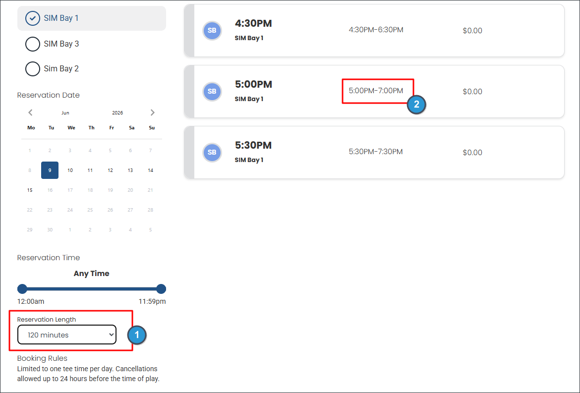Go to next month with right chevron
This screenshot has height=393, width=580.
click(x=152, y=112)
